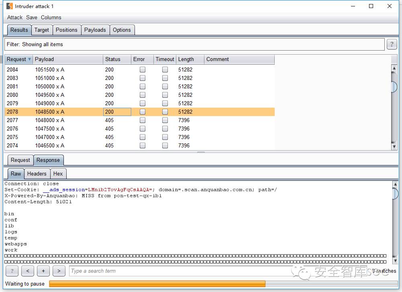Select the row with payload 1050000 x A
The height and width of the screenshot is (292, 402).
coord(139,86)
